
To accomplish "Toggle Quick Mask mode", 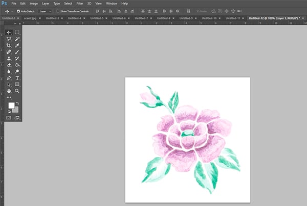I will click(x=9, y=118).
